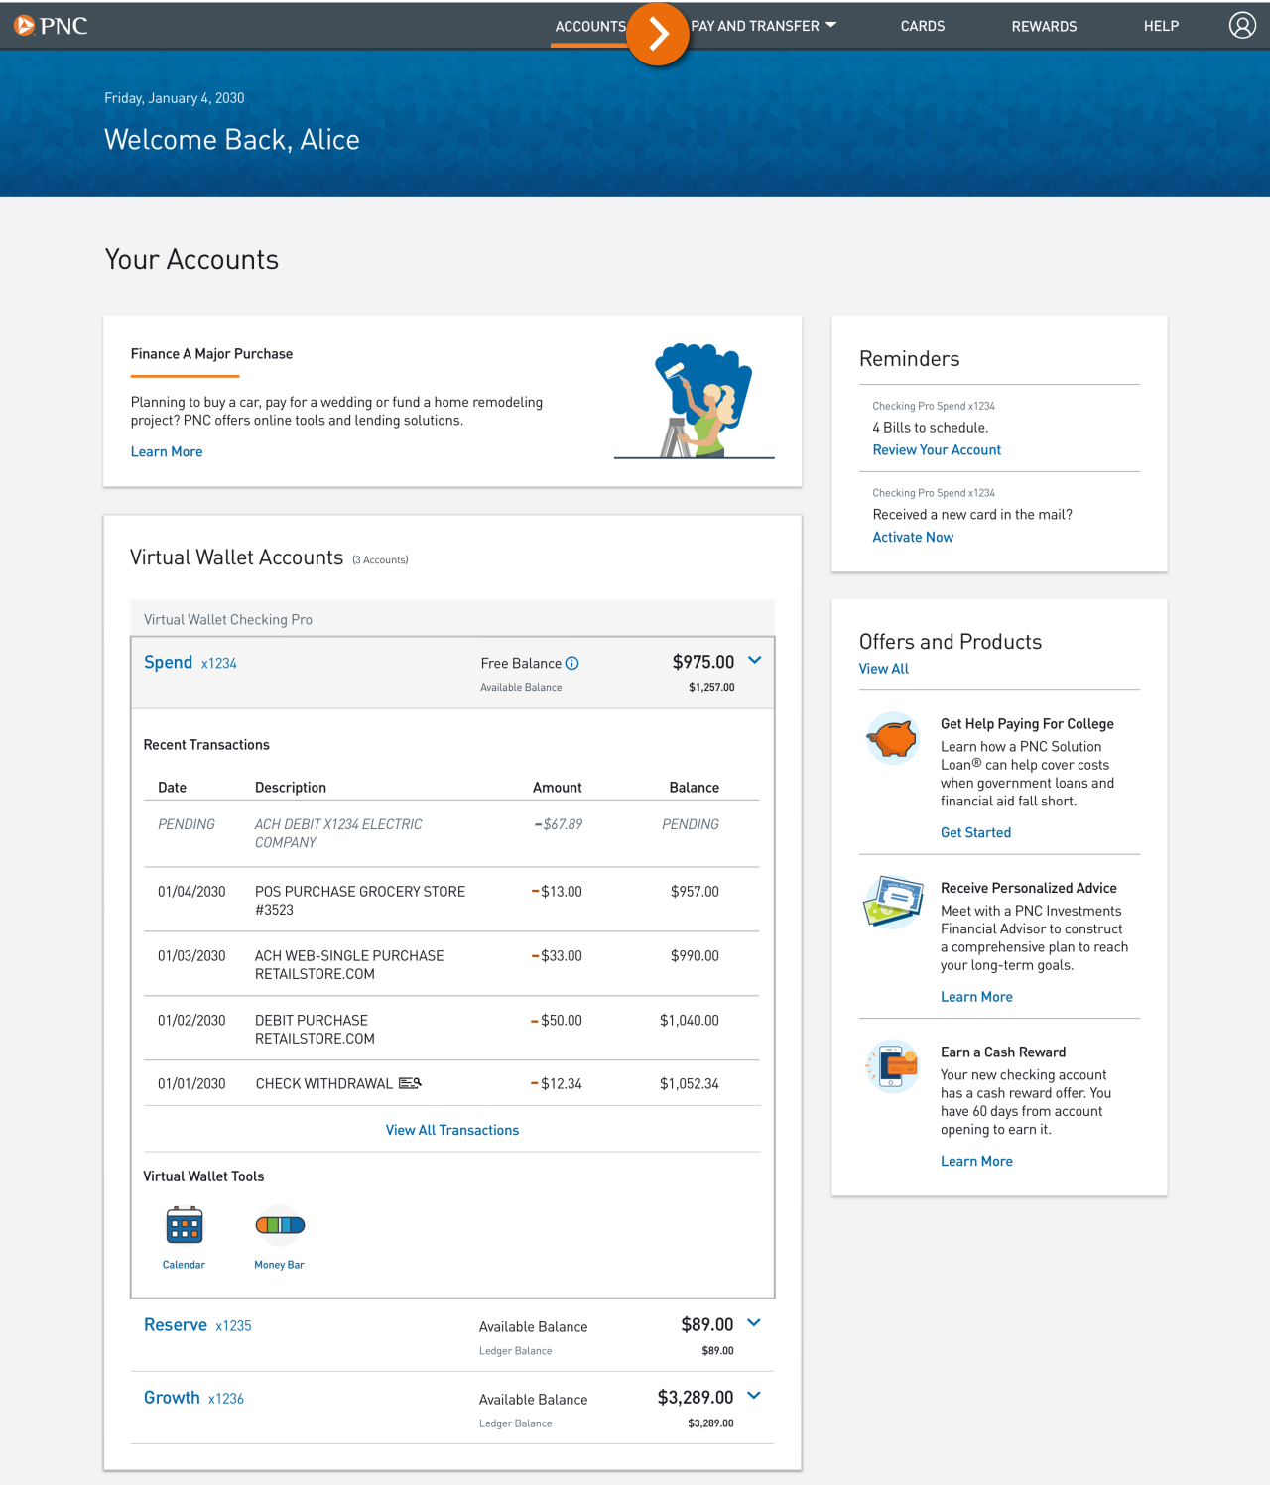The image size is (1270, 1485).
Task: Open the Calendar tool in Virtual Wallet Tools
Action: point(184,1226)
